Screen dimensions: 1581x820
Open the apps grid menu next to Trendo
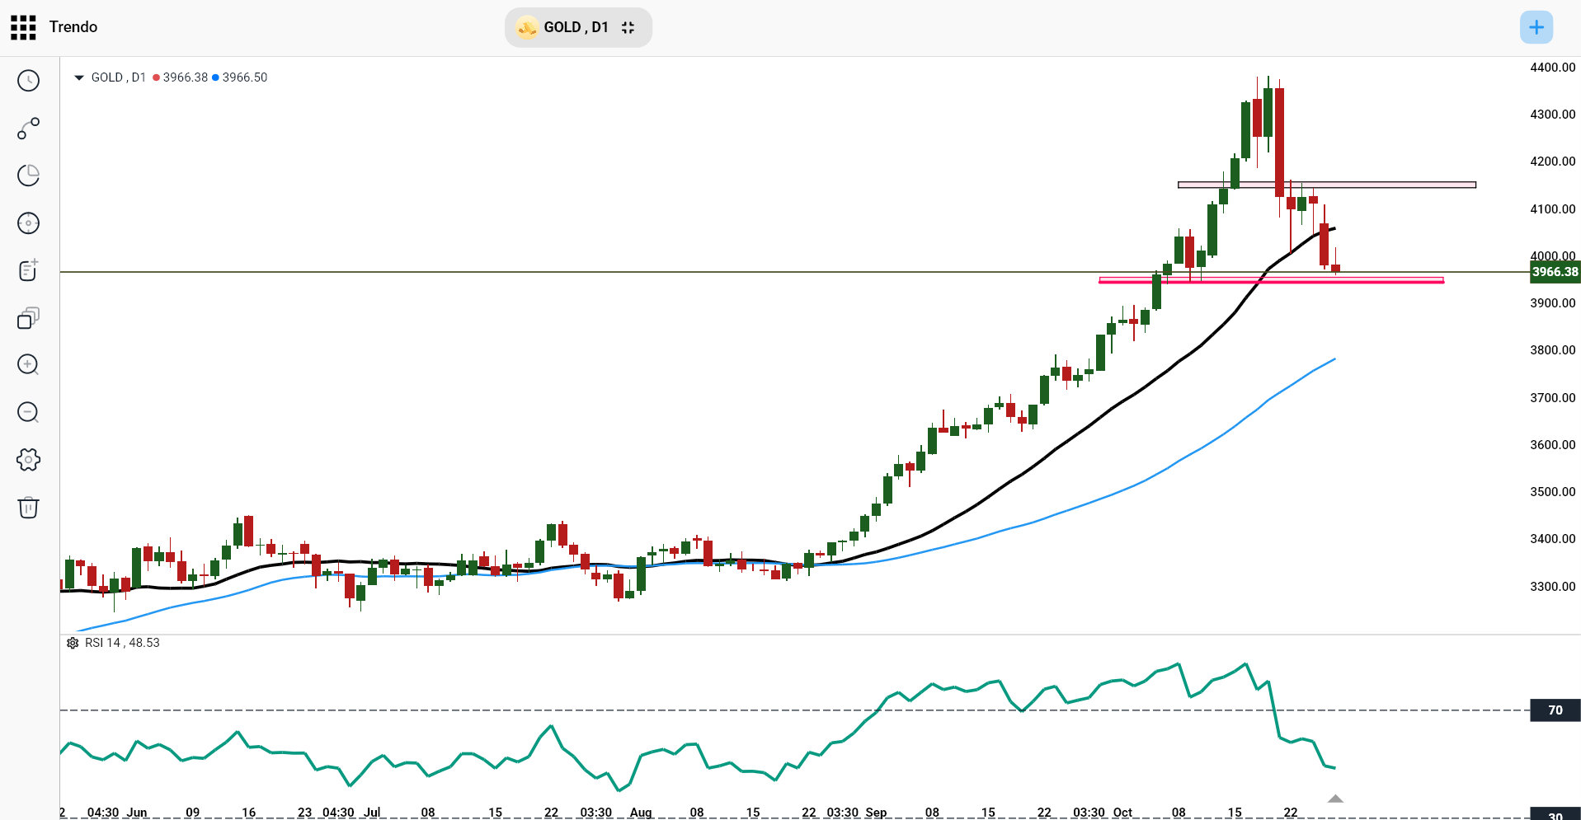coord(22,26)
